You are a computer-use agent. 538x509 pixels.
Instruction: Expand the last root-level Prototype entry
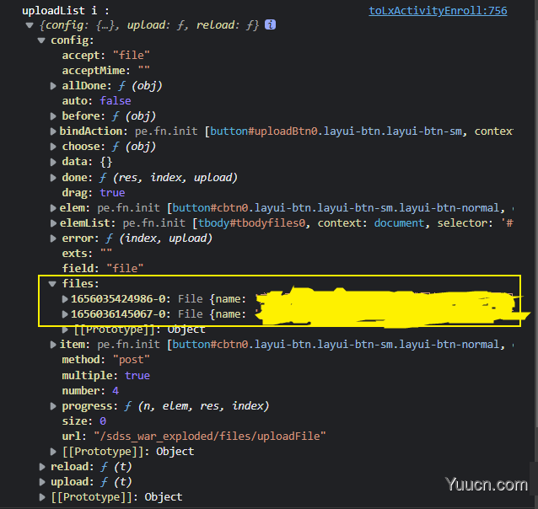pyautogui.click(x=42, y=497)
